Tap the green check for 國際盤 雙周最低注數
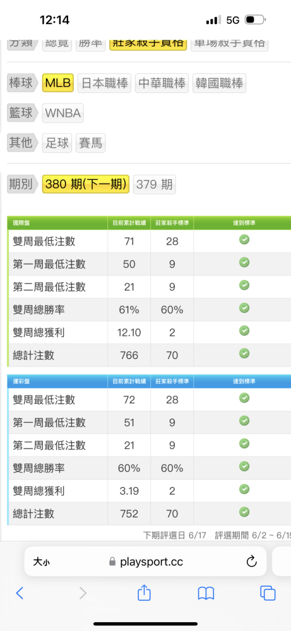 244,240
